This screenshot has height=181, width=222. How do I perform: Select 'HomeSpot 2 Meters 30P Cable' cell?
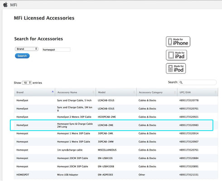[74, 117]
